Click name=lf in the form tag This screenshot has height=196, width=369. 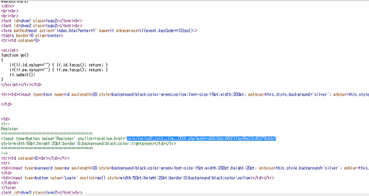[107, 31]
